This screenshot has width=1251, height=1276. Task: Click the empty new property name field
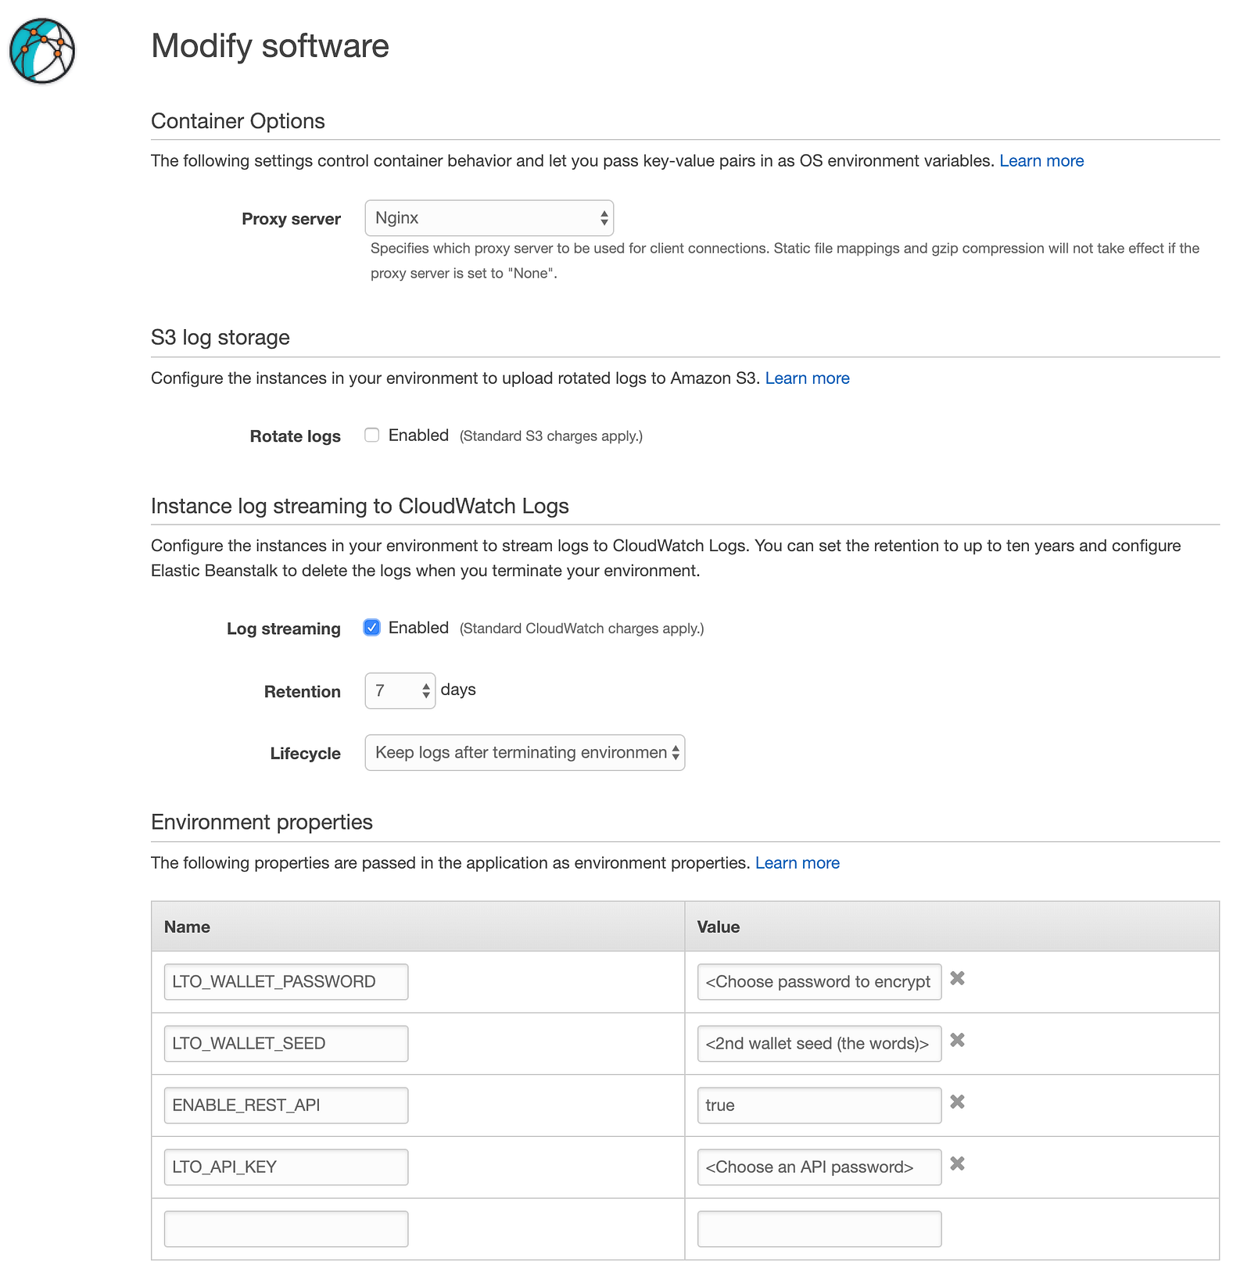click(286, 1229)
